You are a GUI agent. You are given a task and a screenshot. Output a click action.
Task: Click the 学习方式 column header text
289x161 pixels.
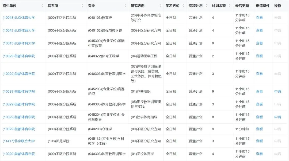(172, 6)
